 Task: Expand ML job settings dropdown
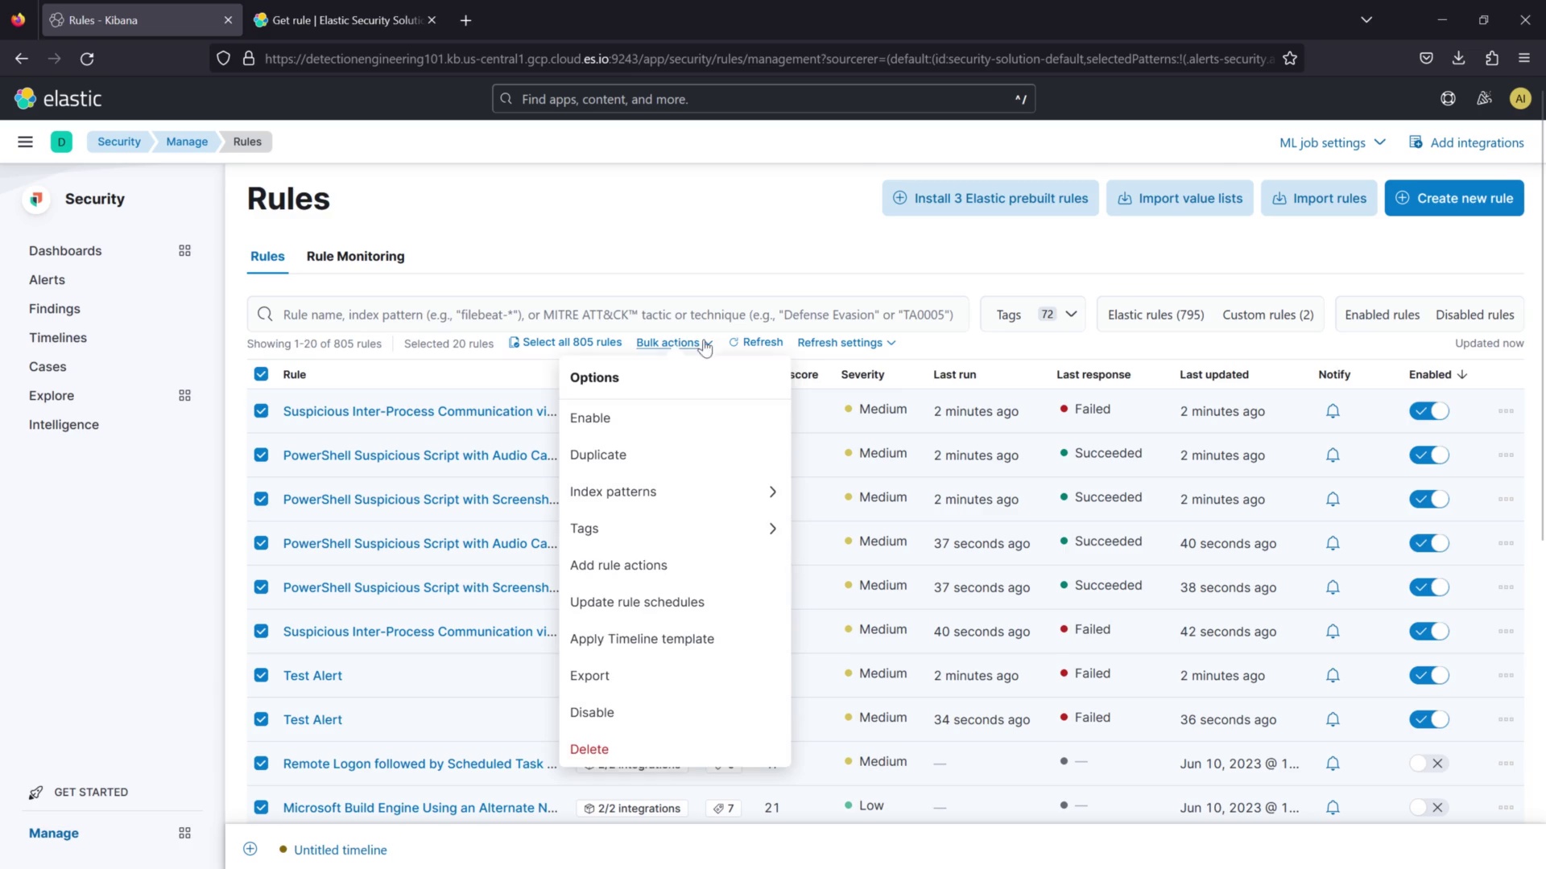(1333, 142)
